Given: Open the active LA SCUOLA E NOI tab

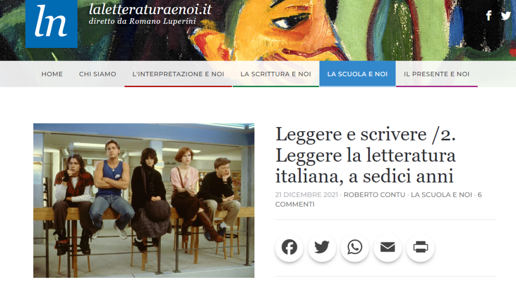Looking at the screenshot, I should [x=357, y=74].
